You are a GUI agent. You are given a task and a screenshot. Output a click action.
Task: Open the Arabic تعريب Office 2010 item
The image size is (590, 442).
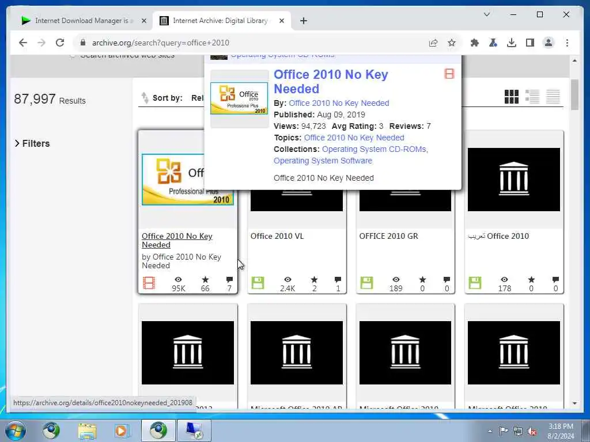coord(498,236)
